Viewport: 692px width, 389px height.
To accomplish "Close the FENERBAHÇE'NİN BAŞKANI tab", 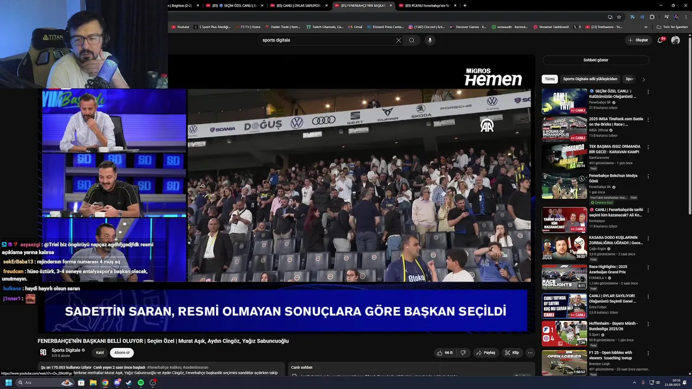I will click(391, 5).
